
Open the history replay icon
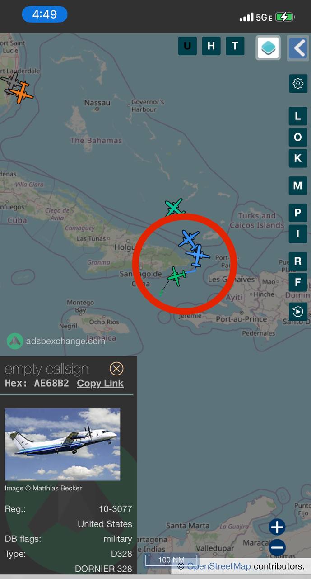pyautogui.click(x=298, y=312)
